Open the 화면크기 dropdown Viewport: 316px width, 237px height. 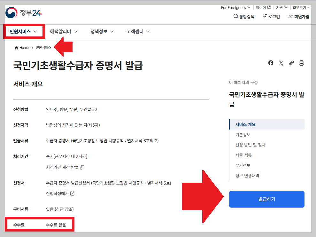coord(301,7)
